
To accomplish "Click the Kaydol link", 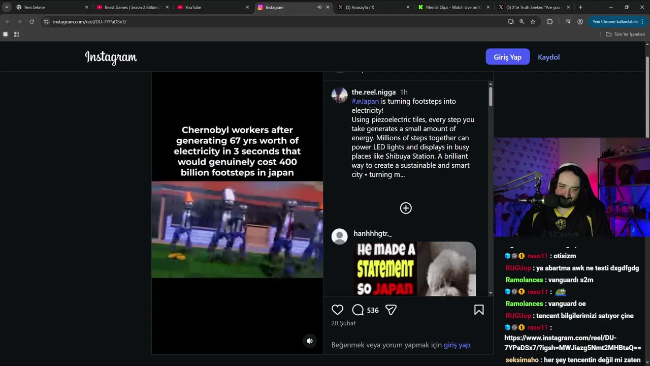I will click(x=548, y=57).
